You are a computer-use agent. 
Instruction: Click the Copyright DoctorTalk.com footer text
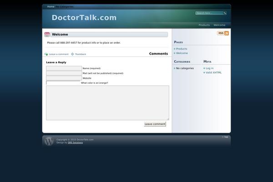[x=75, y=140]
